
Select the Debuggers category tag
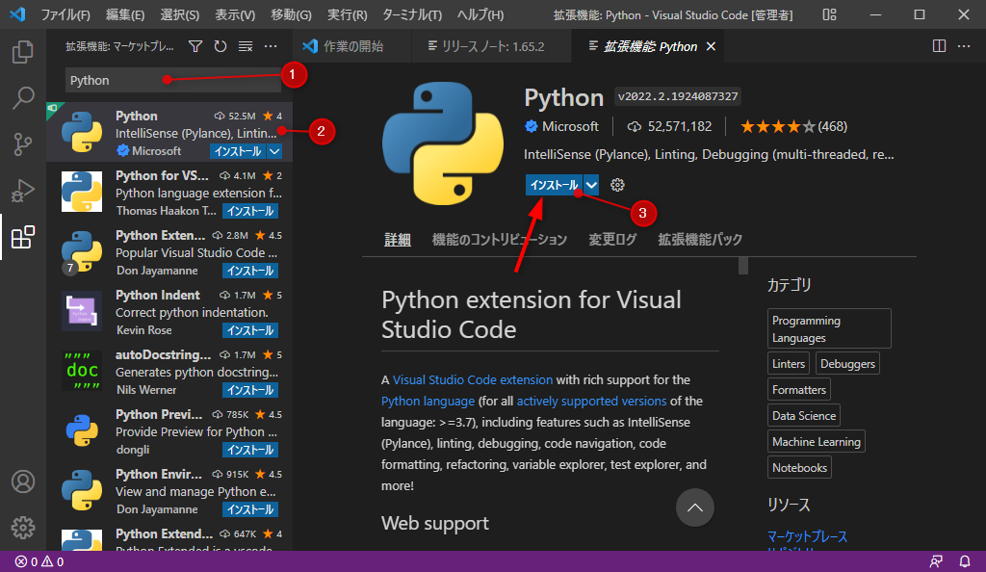click(847, 363)
